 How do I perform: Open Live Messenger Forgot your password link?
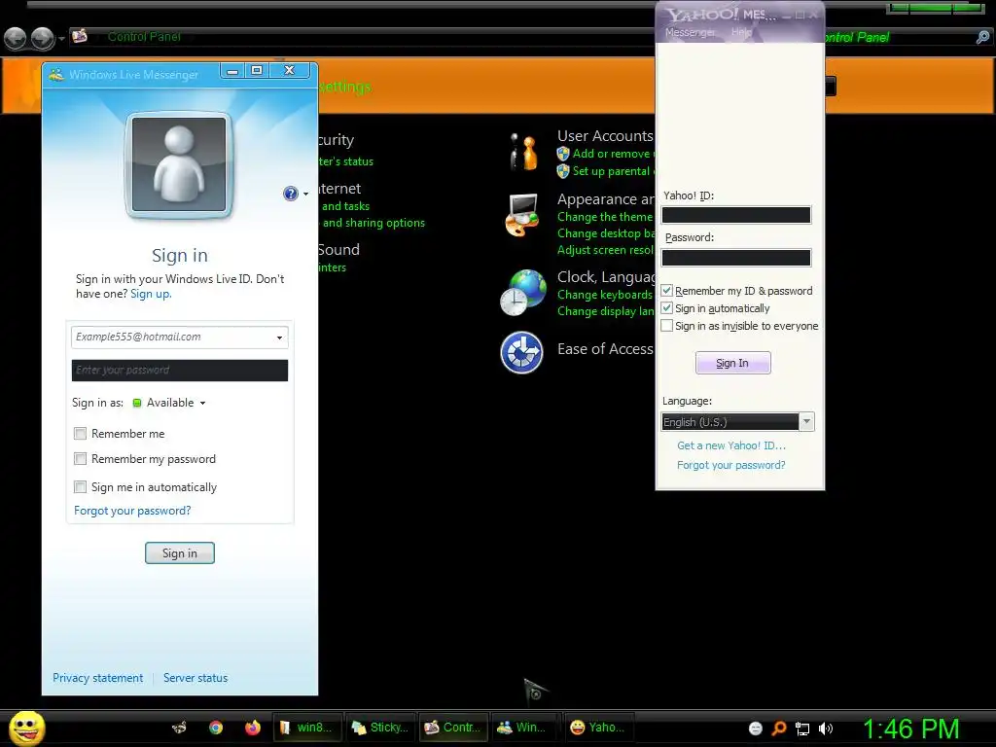coord(132,511)
